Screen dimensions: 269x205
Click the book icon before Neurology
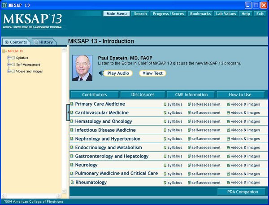72,165
